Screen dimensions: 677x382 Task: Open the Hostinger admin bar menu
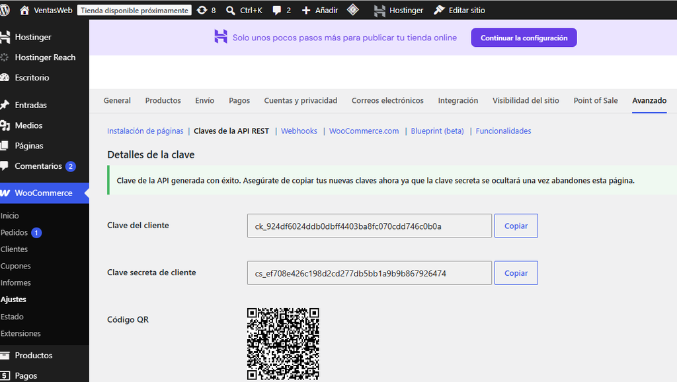[x=399, y=11]
